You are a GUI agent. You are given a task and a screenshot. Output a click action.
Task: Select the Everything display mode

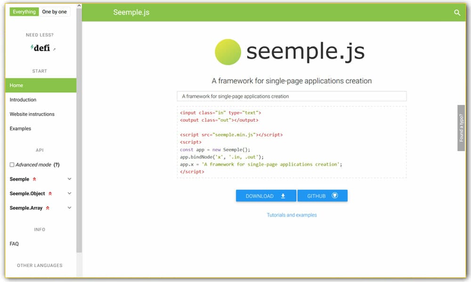coord(24,11)
